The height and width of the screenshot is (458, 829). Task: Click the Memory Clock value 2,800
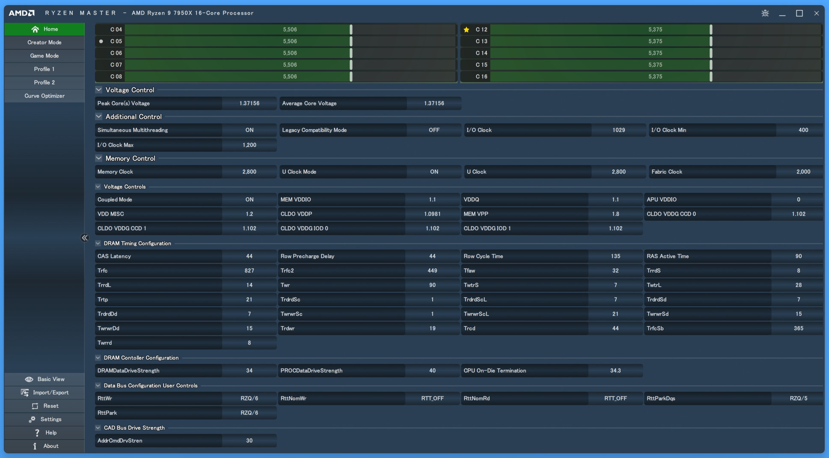(250, 171)
